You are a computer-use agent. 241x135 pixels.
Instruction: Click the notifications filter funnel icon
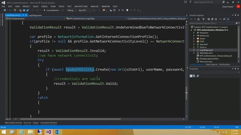191,2
